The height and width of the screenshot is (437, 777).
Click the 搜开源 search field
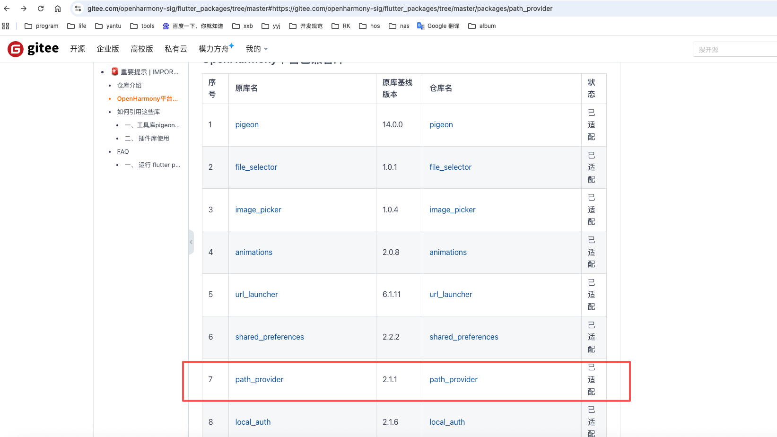pyautogui.click(x=734, y=49)
